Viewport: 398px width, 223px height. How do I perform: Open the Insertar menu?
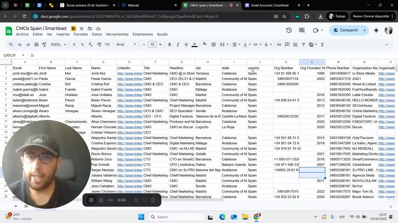coord(63,34)
